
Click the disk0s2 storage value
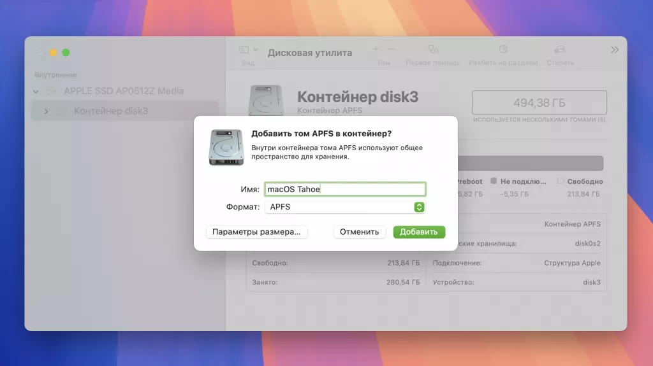587,243
